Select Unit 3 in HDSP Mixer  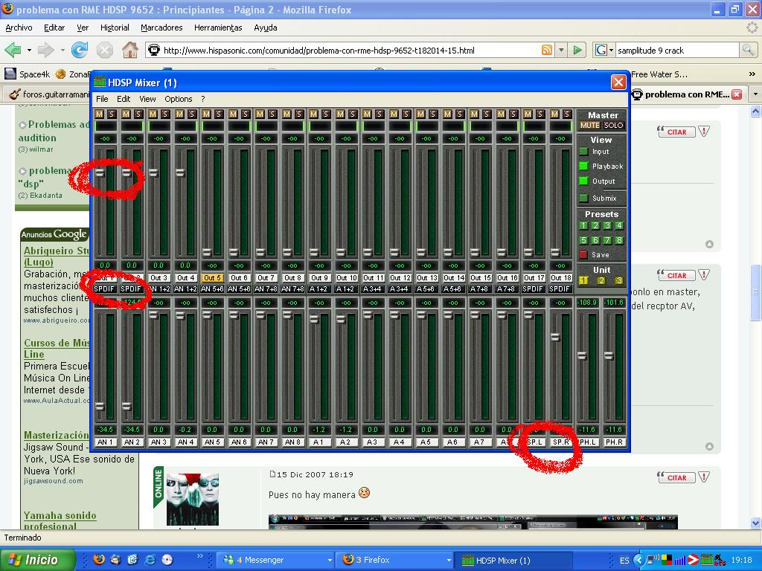click(618, 280)
